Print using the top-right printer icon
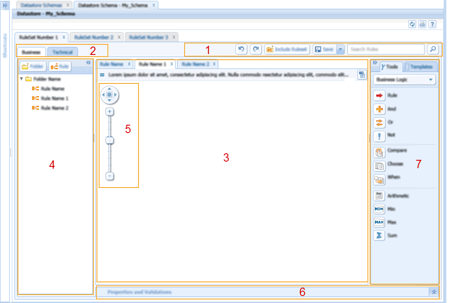449x303 pixels. point(422,24)
